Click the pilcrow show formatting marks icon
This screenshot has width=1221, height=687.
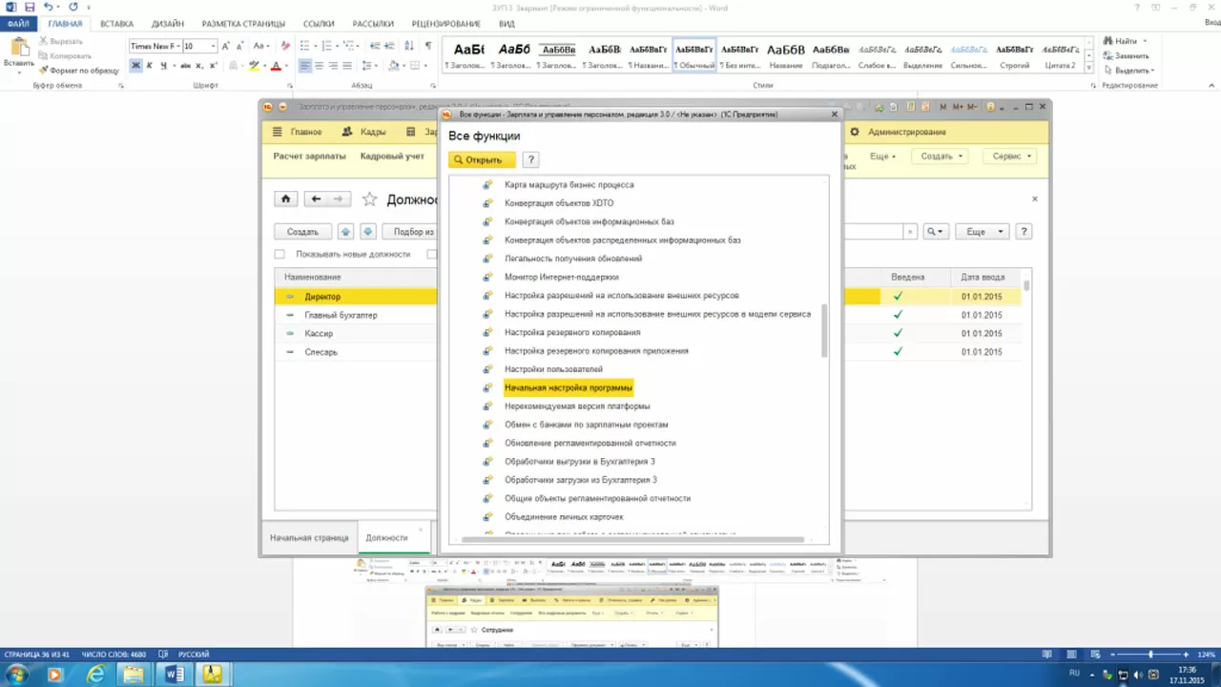click(428, 46)
